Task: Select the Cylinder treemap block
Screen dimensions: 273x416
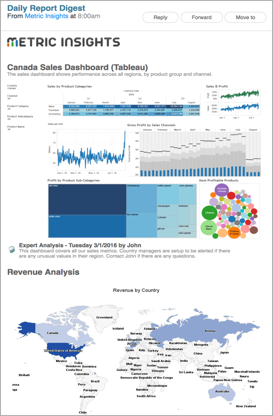Action: (167, 221)
